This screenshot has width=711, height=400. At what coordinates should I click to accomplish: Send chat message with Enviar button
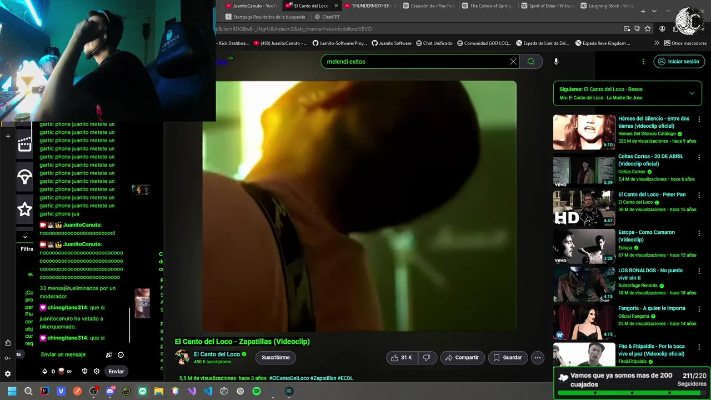point(116,371)
